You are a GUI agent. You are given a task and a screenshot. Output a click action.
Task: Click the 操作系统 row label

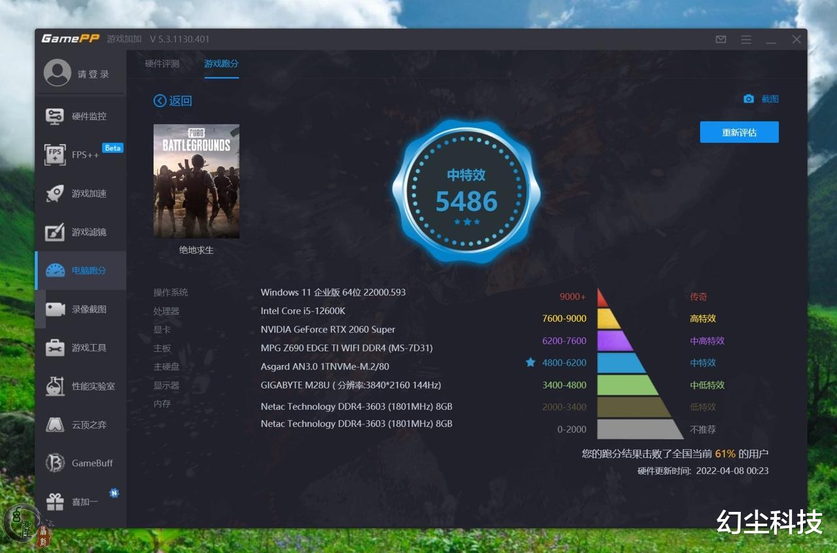click(171, 292)
